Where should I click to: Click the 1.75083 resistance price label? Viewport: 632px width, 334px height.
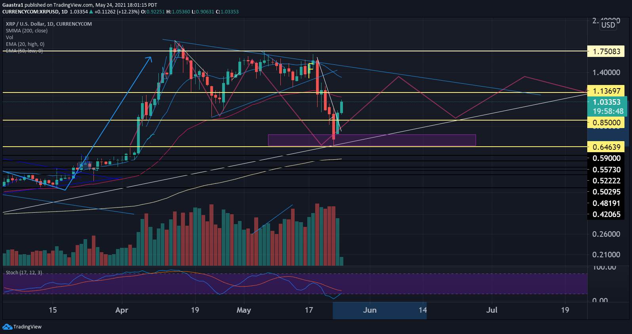(x=606, y=51)
